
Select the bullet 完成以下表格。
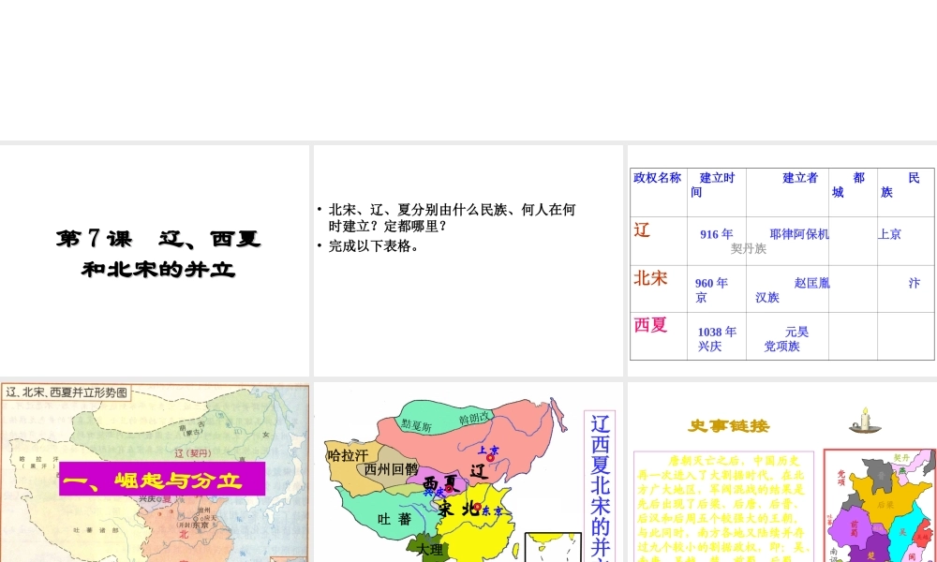[374, 246]
